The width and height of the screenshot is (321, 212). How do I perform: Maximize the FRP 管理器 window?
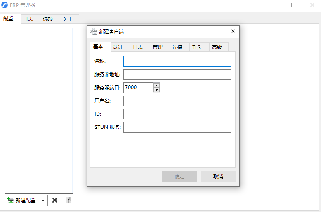tap(293, 5)
